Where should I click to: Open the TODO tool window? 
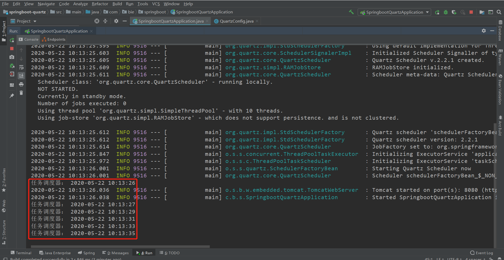[x=170, y=253]
